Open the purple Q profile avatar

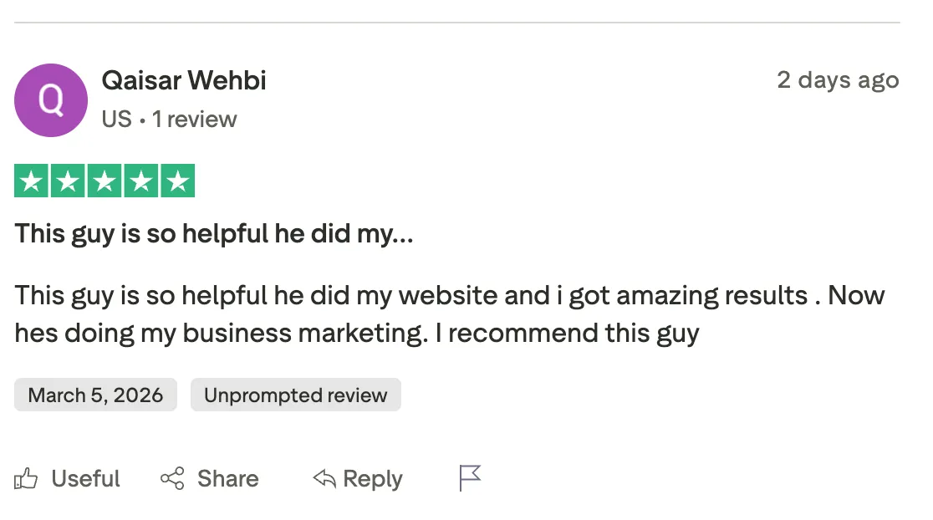(51, 100)
